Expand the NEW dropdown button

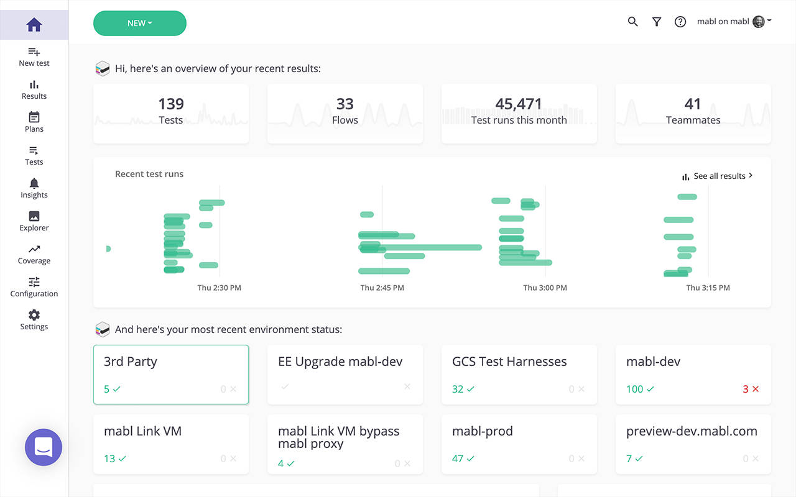(x=140, y=23)
